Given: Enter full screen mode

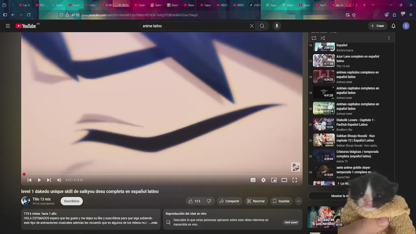Looking at the screenshot, I should click(x=294, y=180).
